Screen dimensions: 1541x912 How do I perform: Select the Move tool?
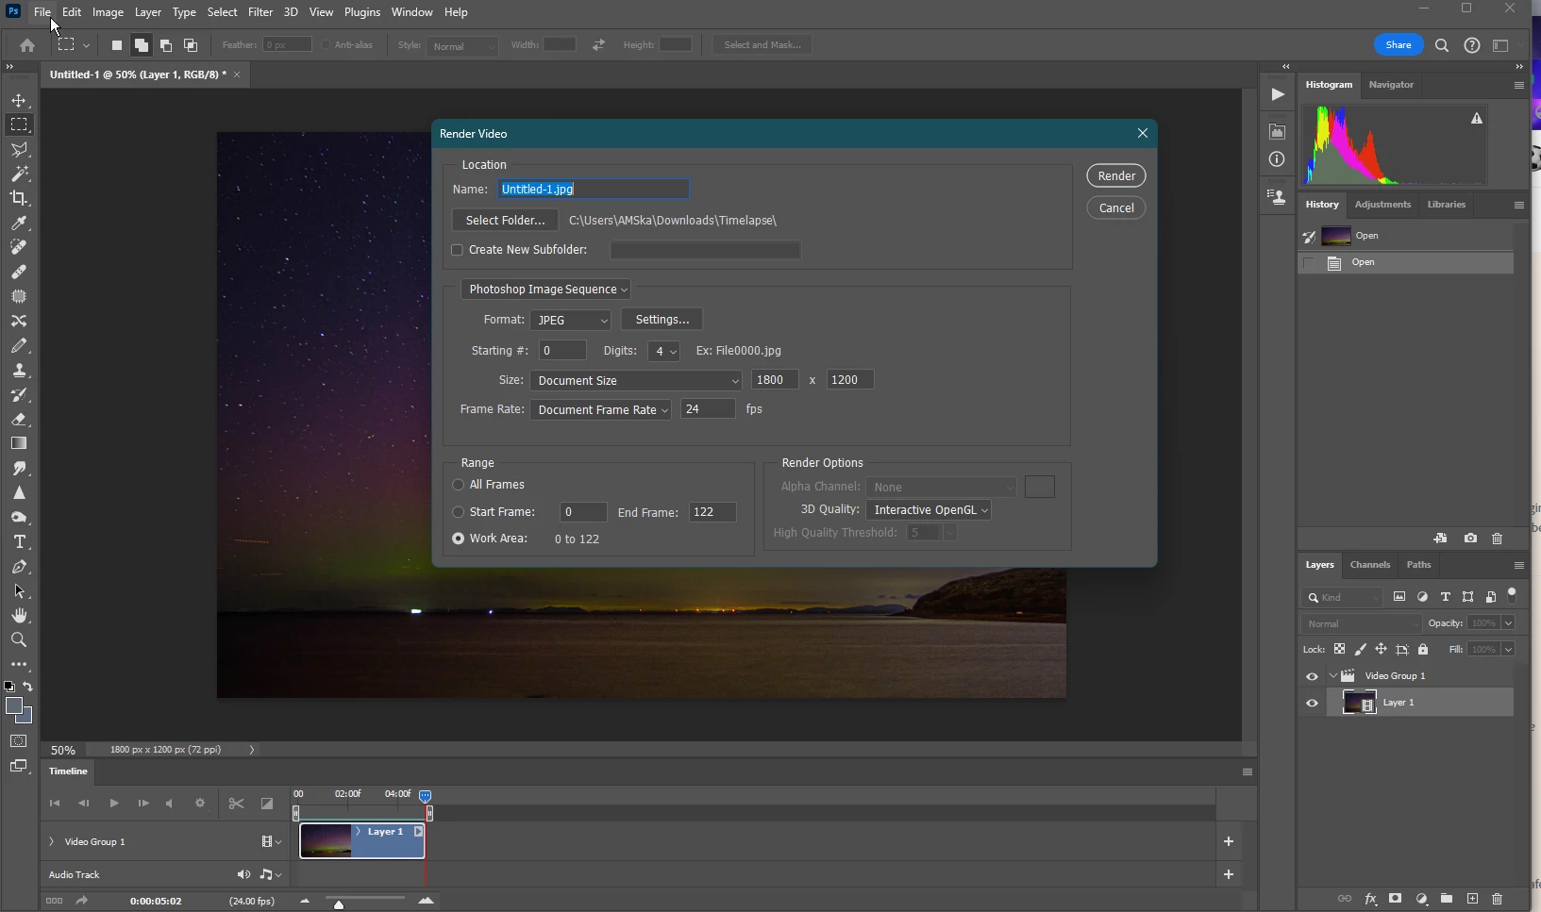tap(19, 100)
